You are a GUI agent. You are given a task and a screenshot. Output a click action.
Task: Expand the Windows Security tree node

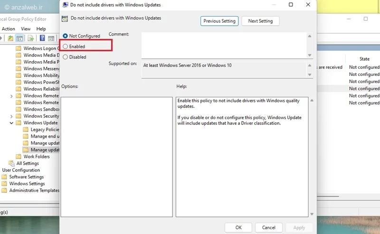pos(11,116)
